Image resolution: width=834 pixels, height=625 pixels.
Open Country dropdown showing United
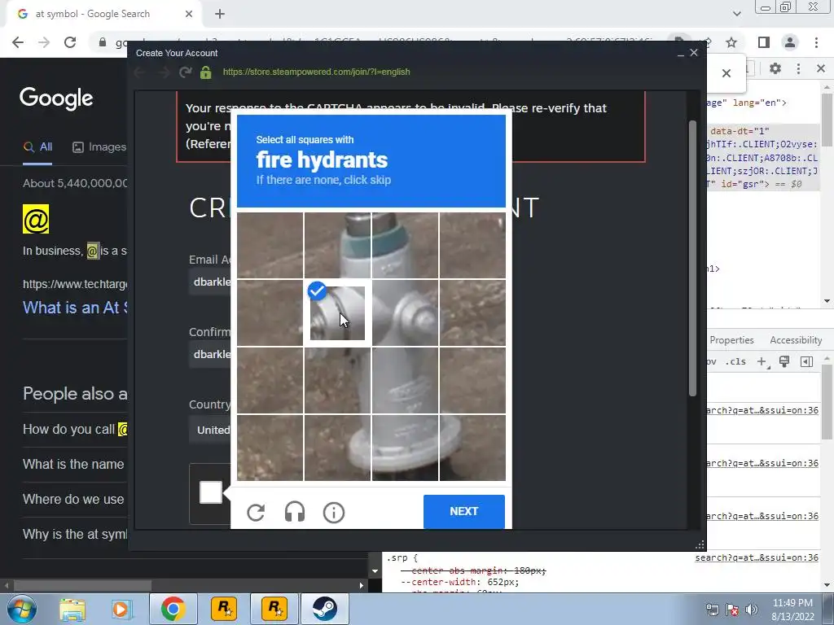(x=210, y=430)
